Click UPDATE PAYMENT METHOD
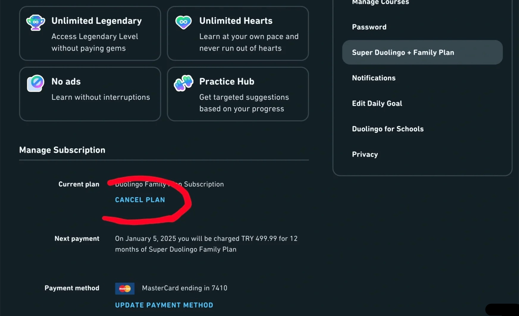Screen dimensions: 519x316 [164, 305]
